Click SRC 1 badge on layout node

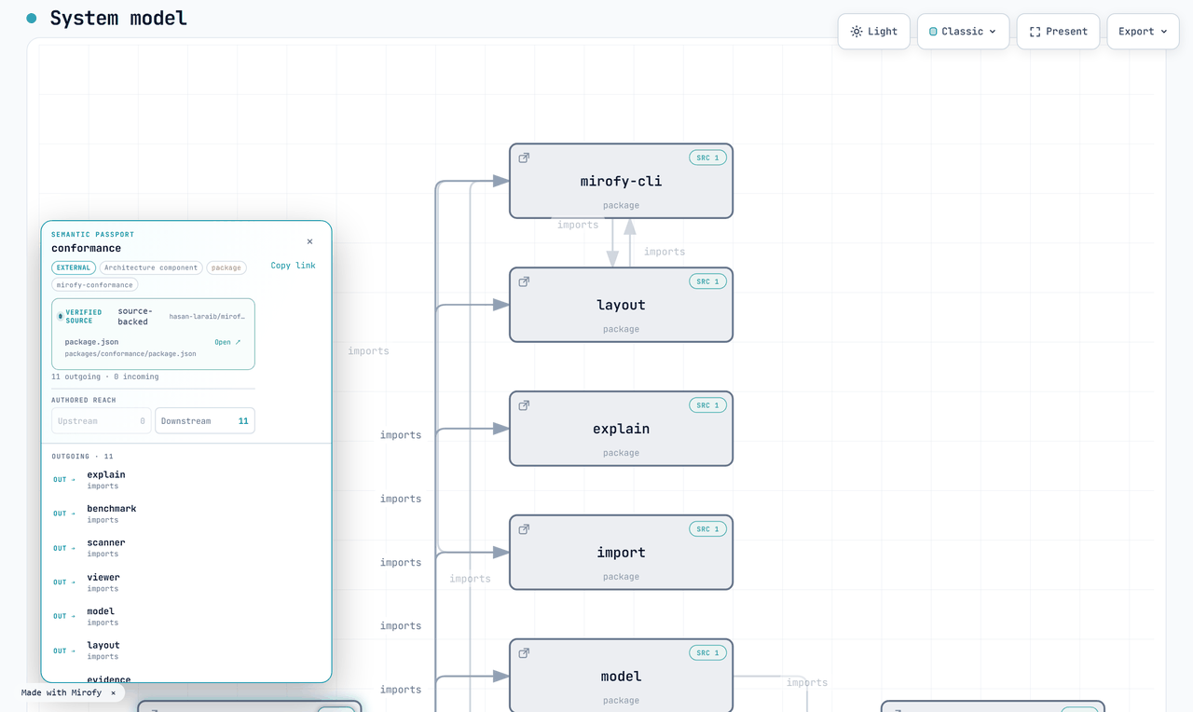coord(707,281)
